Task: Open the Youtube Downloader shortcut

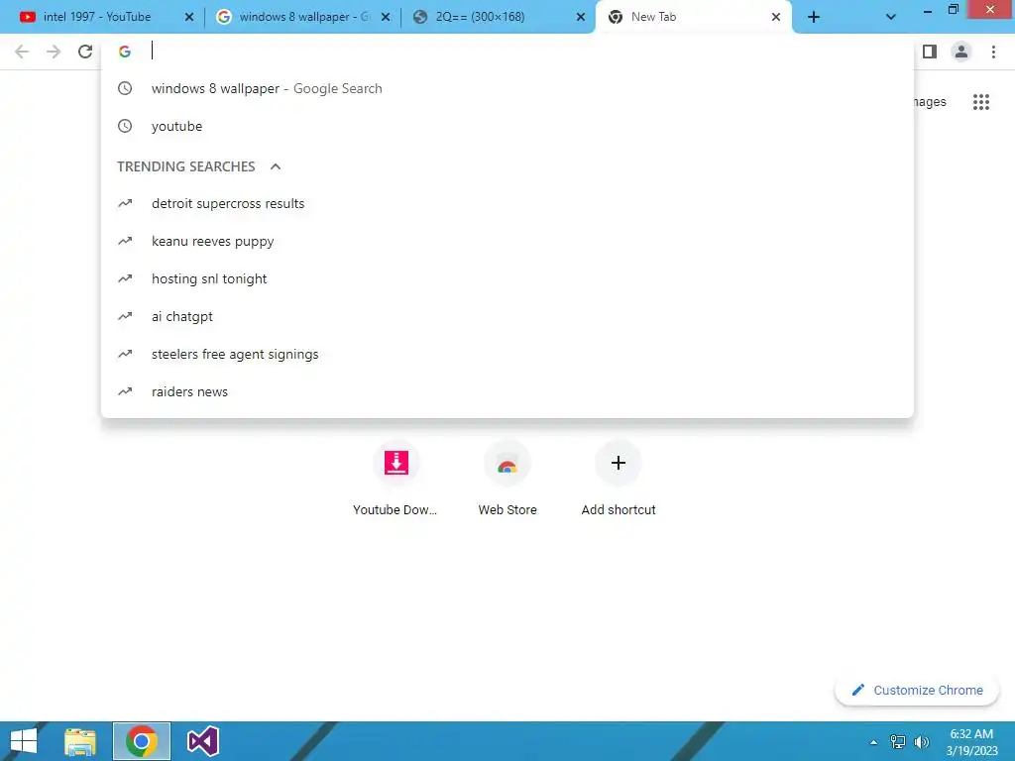Action: [x=396, y=479]
